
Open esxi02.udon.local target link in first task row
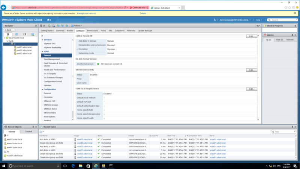tap(85, 139)
